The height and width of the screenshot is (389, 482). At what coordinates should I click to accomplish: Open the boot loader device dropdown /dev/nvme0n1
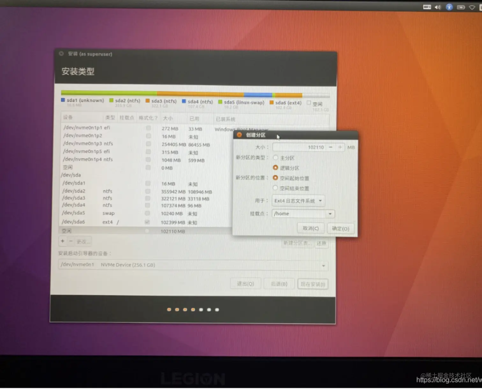click(x=193, y=265)
